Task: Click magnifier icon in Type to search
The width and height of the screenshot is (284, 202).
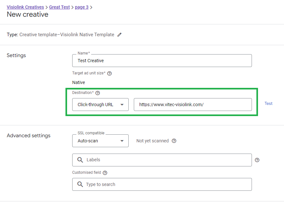Action: tap(80, 184)
